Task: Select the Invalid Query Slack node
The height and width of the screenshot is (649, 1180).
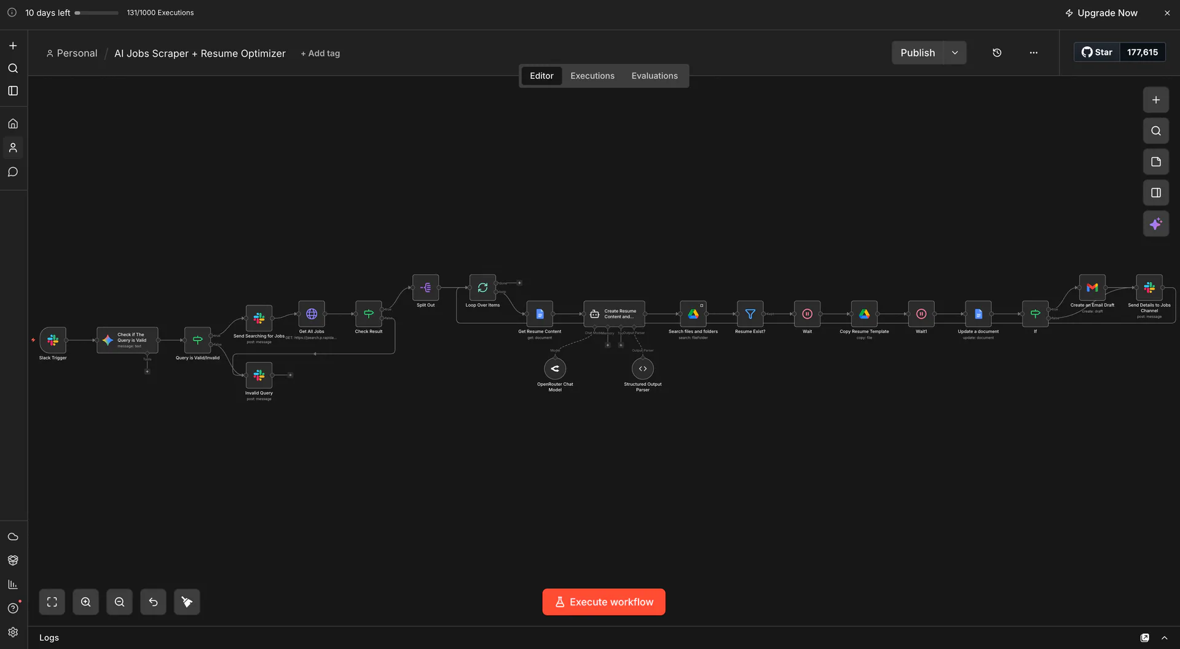Action: click(259, 375)
